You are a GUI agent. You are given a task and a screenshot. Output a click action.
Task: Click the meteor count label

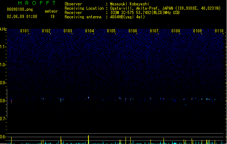51,11
